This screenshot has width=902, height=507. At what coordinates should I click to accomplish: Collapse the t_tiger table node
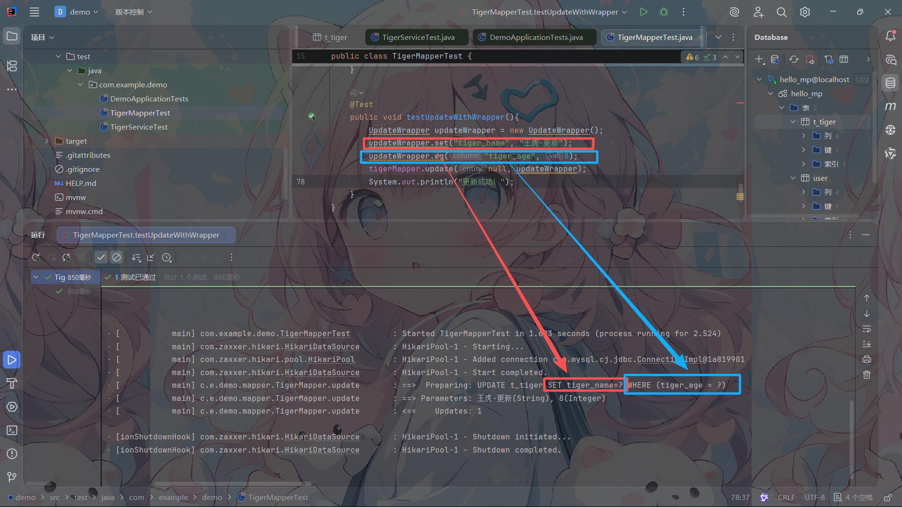click(x=793, y=122)
